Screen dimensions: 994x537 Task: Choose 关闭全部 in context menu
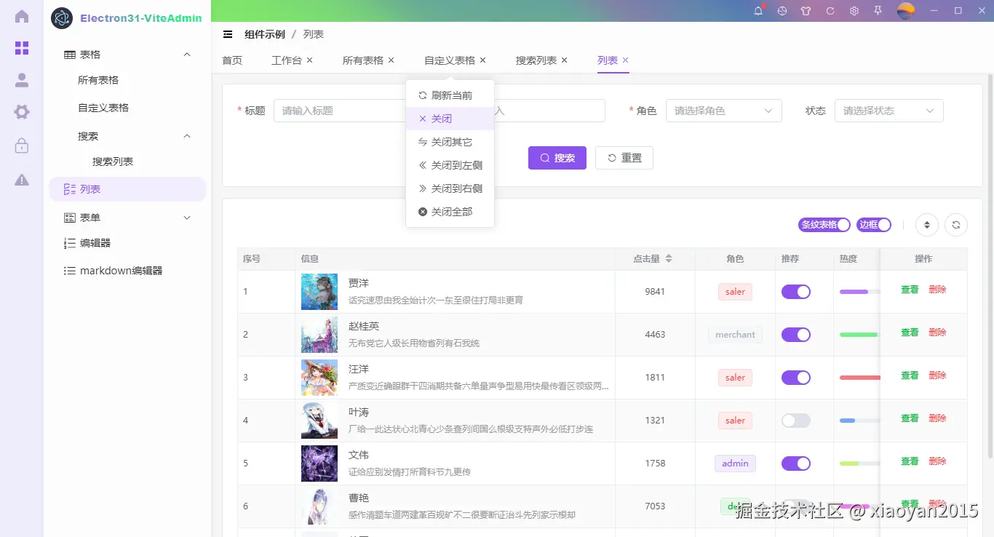pos(450,212)
